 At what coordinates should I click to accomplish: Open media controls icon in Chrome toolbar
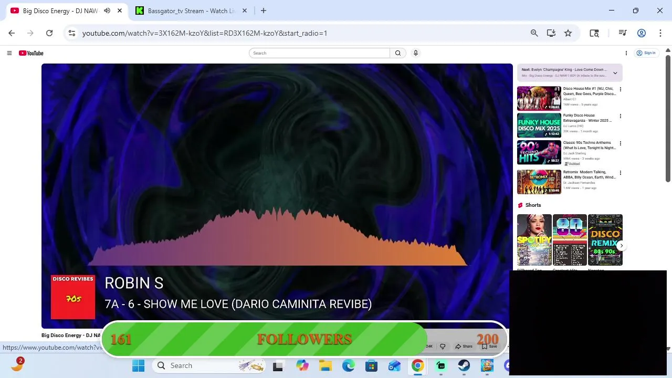point(623,33)
